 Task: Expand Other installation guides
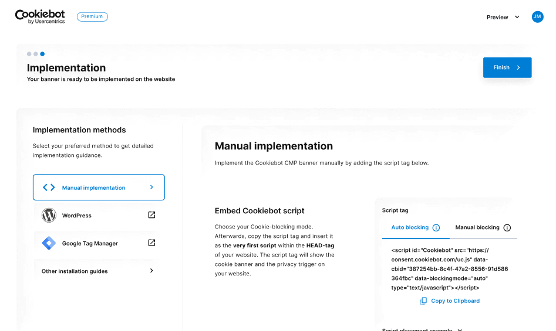99,271
